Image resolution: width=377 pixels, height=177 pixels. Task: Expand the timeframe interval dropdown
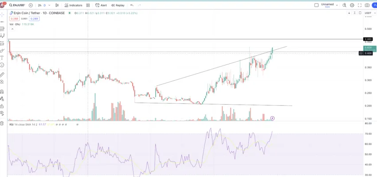tap(49, 5)
